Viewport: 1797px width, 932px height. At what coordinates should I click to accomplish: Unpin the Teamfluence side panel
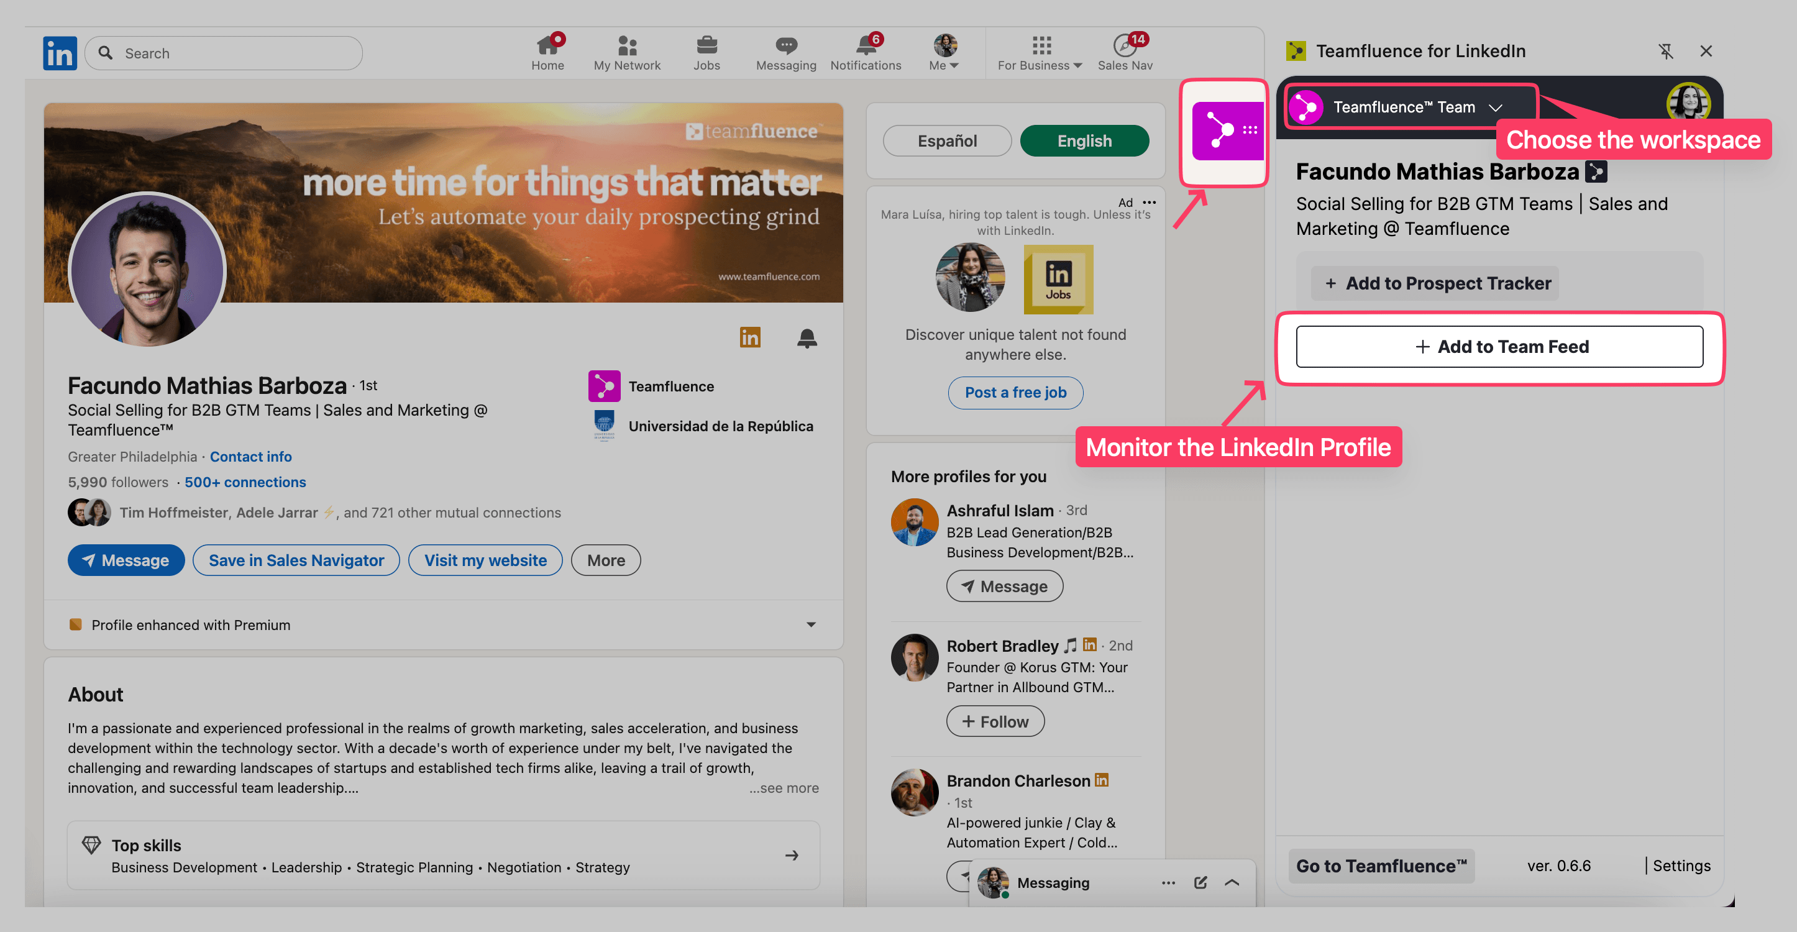1665,51
